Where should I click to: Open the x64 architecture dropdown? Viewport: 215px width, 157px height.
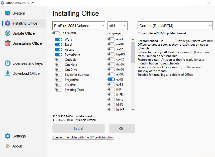[x=118, y=26]
